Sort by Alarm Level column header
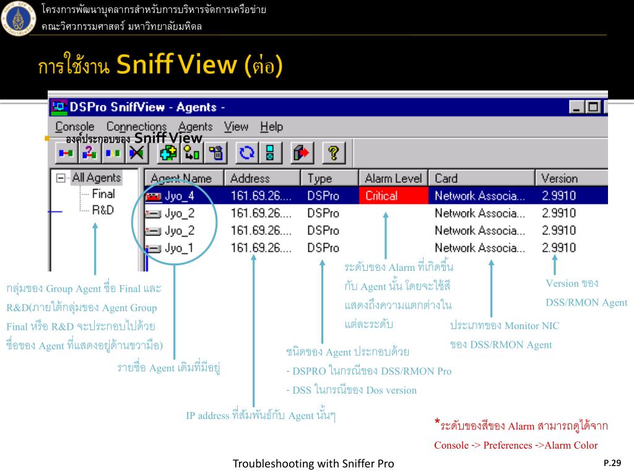 click(393, 178)
